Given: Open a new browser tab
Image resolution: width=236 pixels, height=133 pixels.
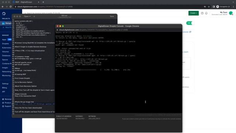Looking at the screenshot, I should 43,2.
